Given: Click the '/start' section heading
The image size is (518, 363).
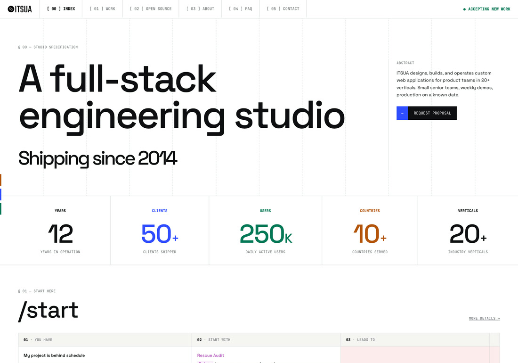Looking at the screenshot, I should tap(48, 311).
